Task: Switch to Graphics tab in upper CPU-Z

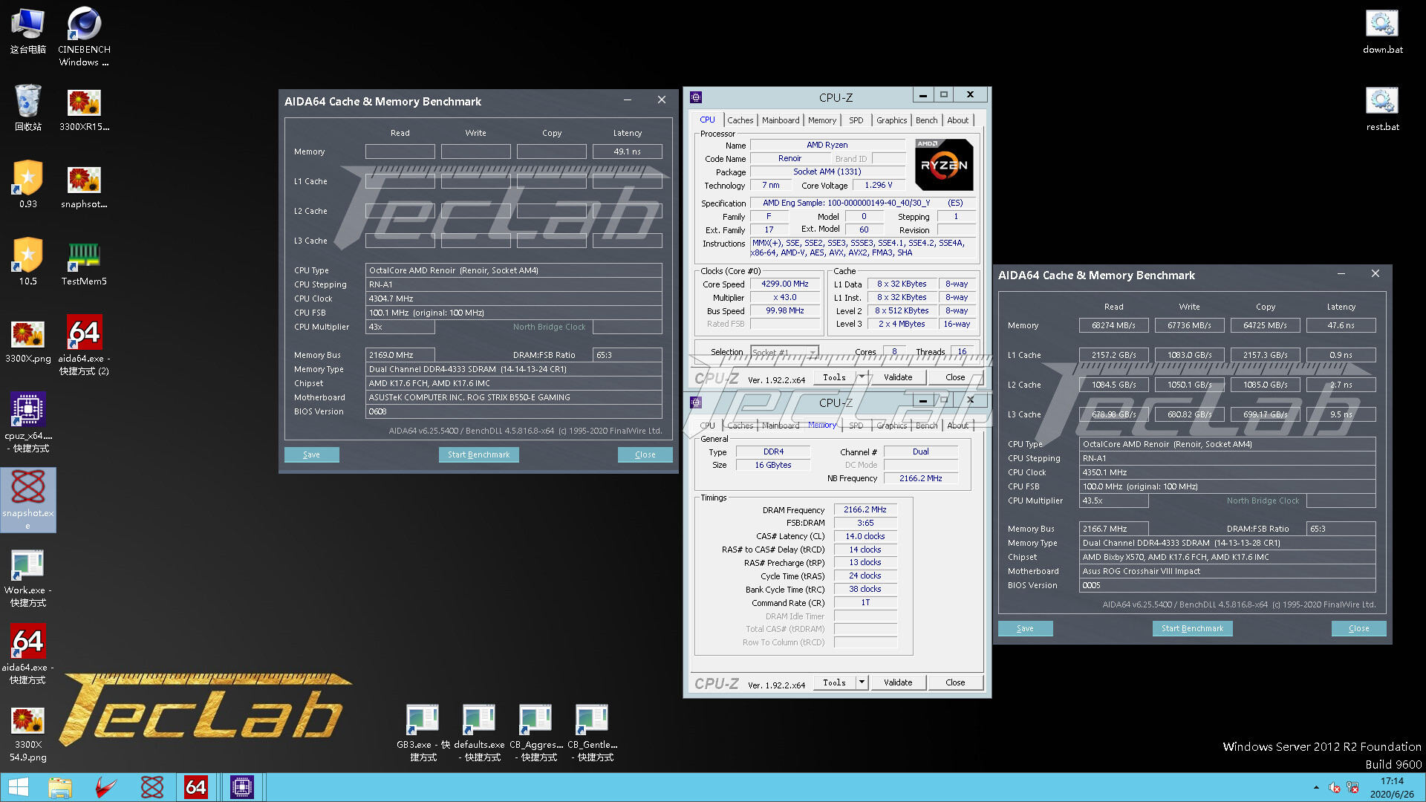Action: (x=891, y=120)
